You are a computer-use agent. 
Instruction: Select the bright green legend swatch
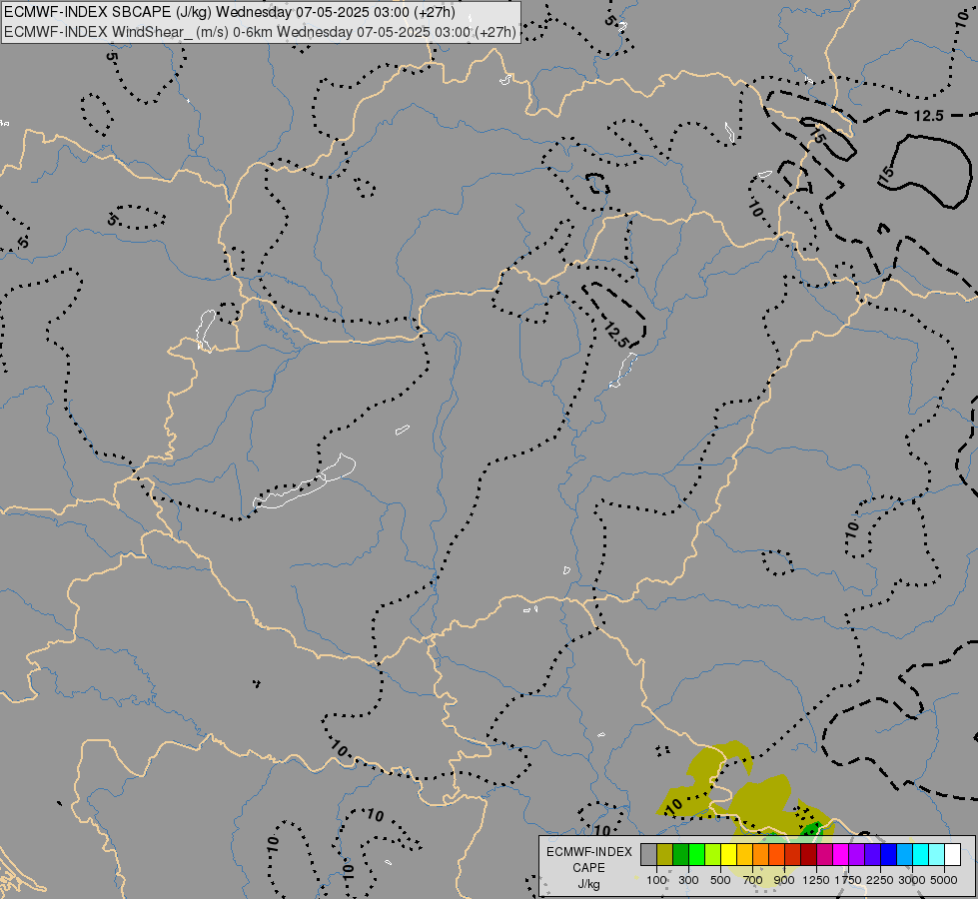tap(696, 854)
